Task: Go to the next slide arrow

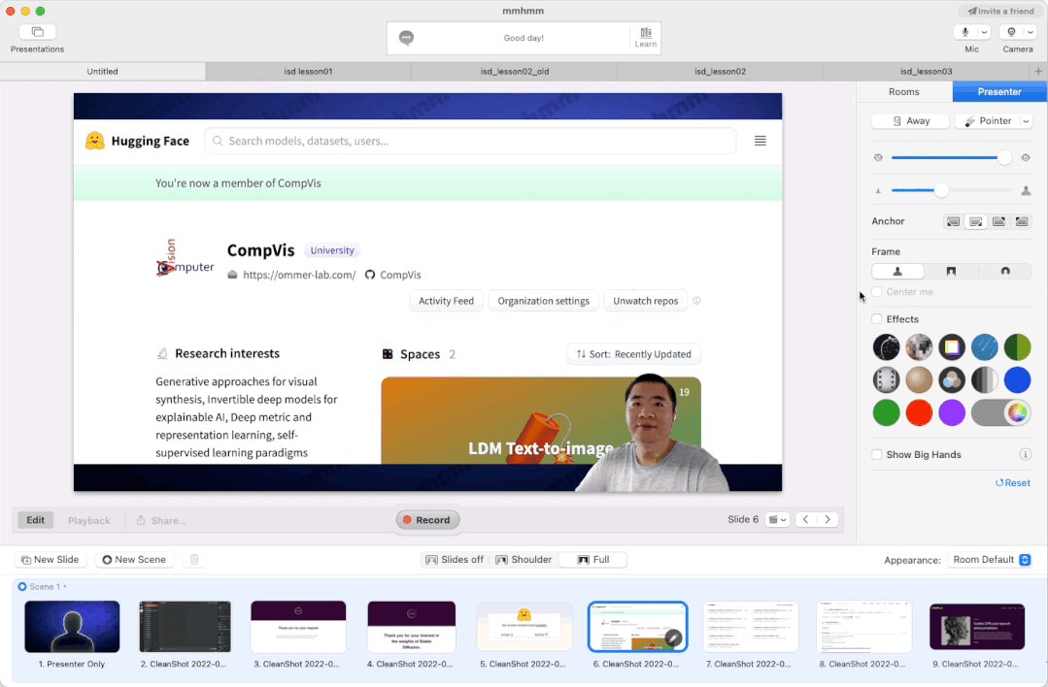Action: coord(828,519)
